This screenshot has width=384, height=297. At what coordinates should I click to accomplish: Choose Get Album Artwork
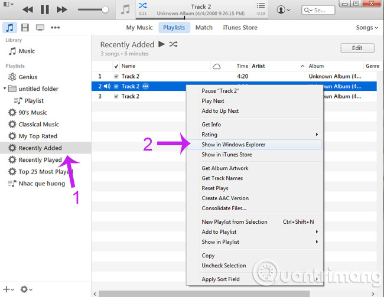tap(254, 168)
